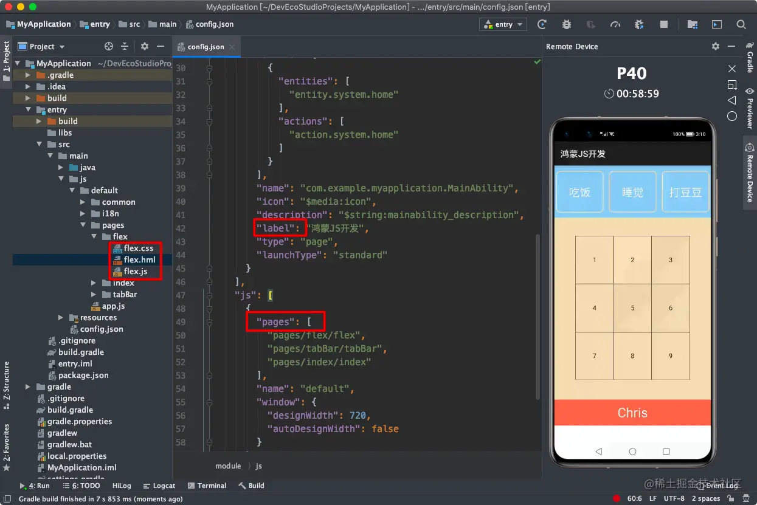Open the TODO tool window tab
Screen dimensions: 757x505
coord(81,486)
